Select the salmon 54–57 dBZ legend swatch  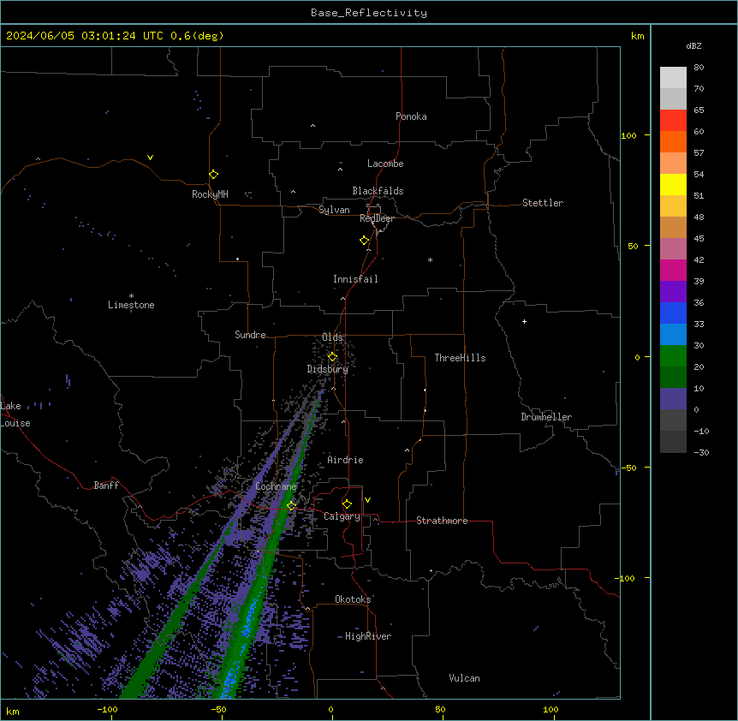(673, 164)
